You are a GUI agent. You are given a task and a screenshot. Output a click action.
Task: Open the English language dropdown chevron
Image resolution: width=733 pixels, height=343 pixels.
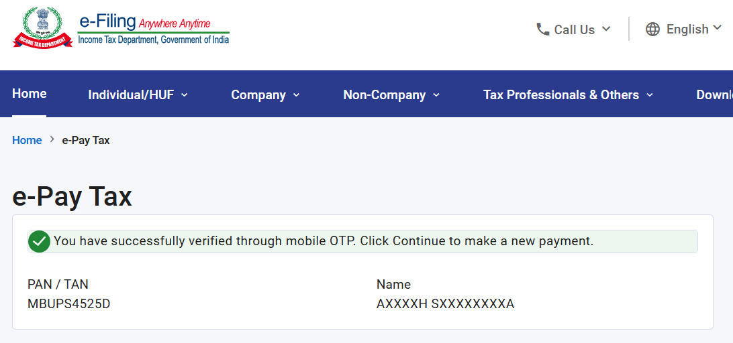717,28
